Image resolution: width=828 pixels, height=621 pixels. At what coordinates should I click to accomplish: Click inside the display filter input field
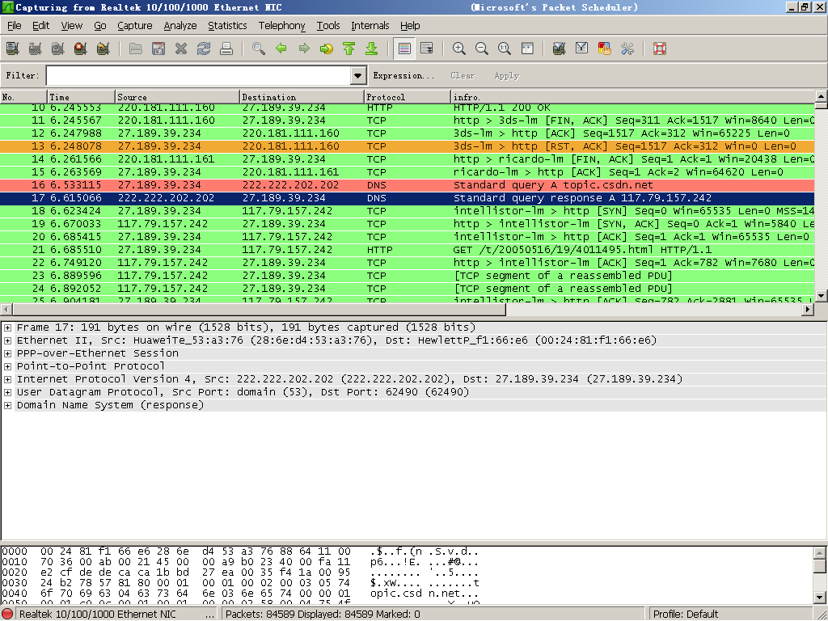[199, 75]
